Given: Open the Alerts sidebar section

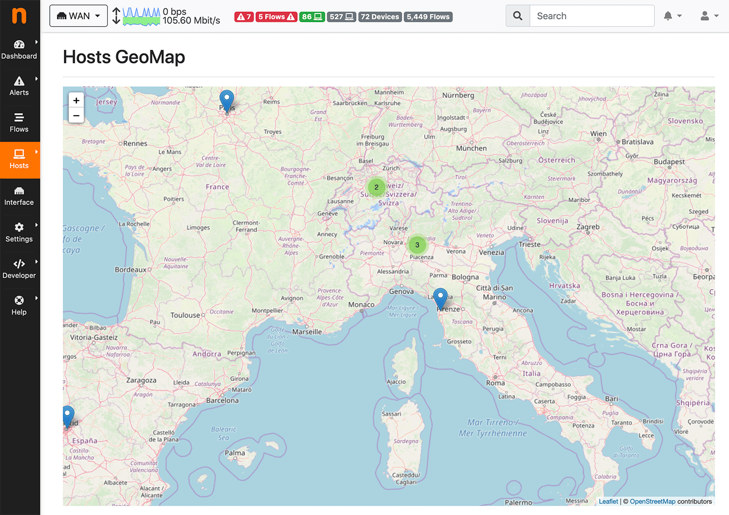Looking at the screenshot, I should [19, 87].
